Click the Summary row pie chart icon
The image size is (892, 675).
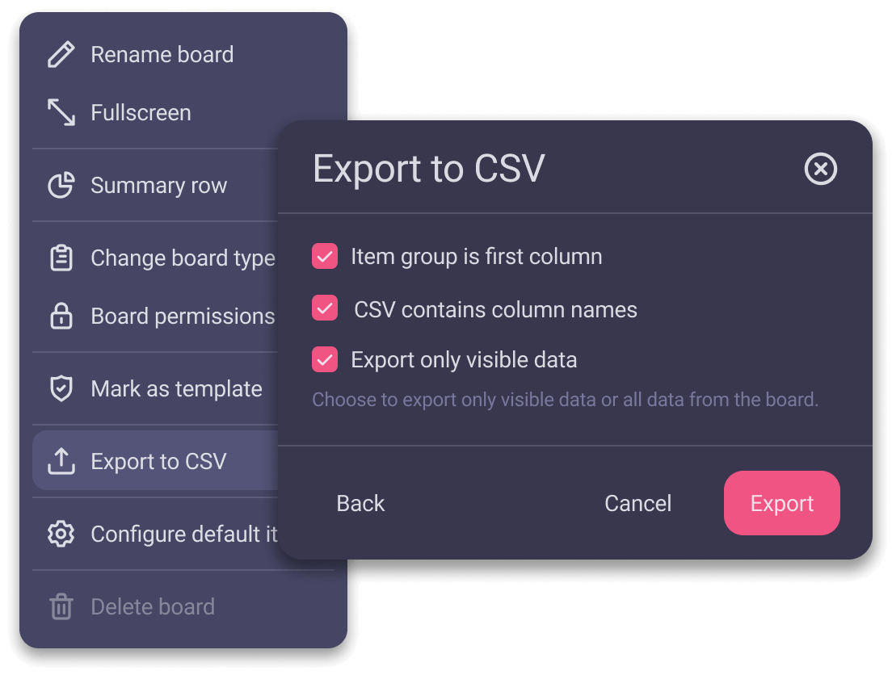coord(61,186)
